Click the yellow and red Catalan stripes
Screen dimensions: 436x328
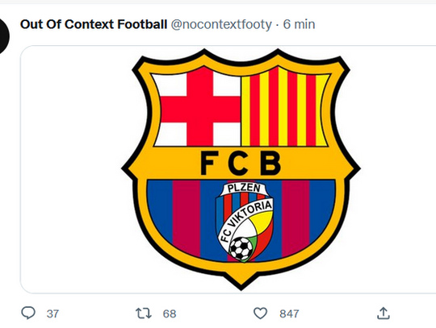click(x=285, y=107)
